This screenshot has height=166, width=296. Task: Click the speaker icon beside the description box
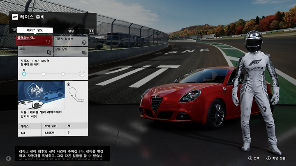pyautogui.click(x=9, y=159)
